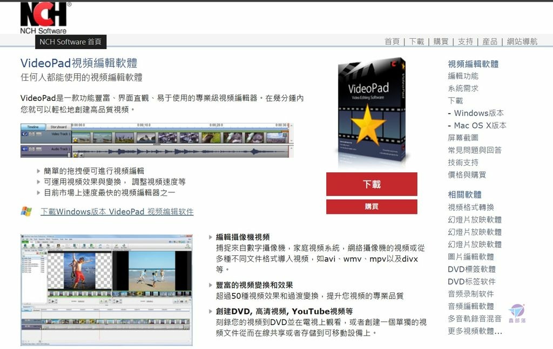Click the VideoPad視頻編輯軟體 page title
553x349 pixels.
79,63
